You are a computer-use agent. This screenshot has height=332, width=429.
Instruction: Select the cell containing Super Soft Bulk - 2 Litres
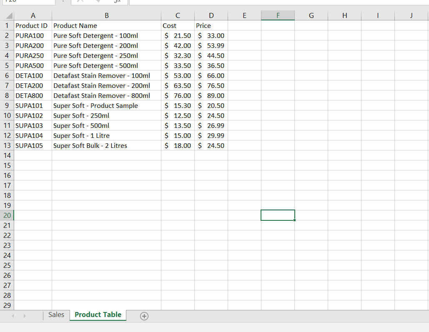pyautogui.click(x=107, y=145)
